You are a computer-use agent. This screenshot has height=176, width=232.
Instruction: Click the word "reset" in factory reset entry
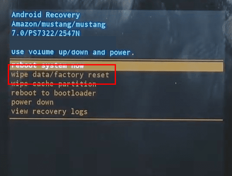click(99, 75)
